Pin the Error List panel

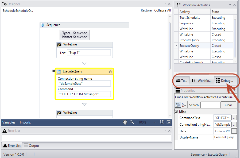[165, 130]
